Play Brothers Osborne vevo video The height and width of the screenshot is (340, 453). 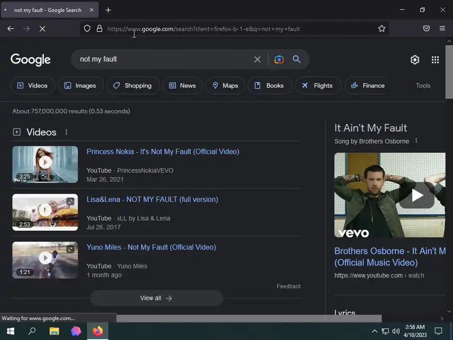pos(417,195)
